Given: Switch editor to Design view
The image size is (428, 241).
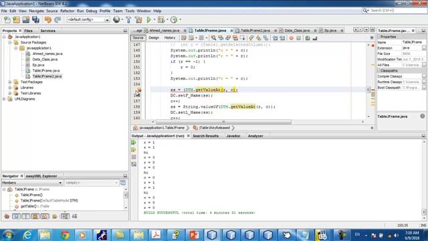Looking at the screenshot, I should [x=154, y=37].
